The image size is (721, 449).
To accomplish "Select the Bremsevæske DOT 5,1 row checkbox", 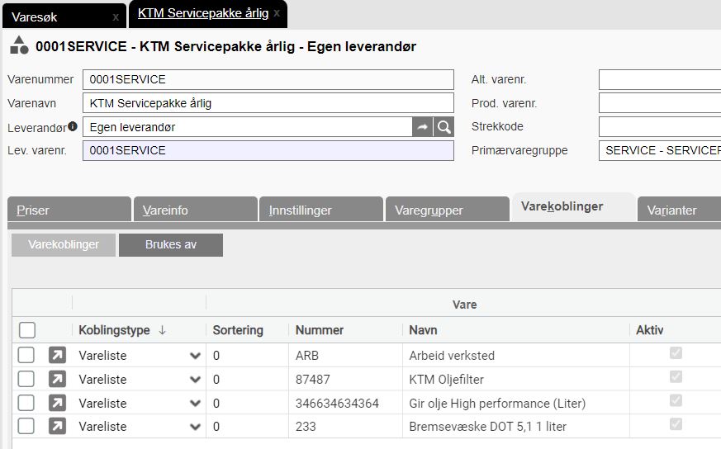I will coord(26,427).
